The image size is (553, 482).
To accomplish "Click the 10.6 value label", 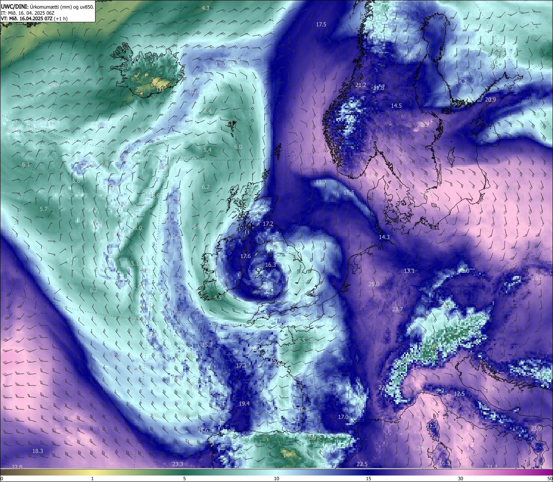I will (x=411, y=56).
